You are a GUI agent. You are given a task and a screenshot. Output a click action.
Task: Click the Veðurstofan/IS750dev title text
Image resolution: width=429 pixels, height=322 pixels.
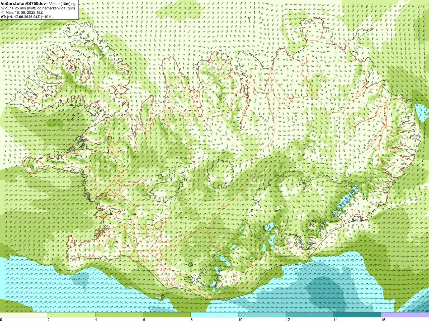(23, 3)
